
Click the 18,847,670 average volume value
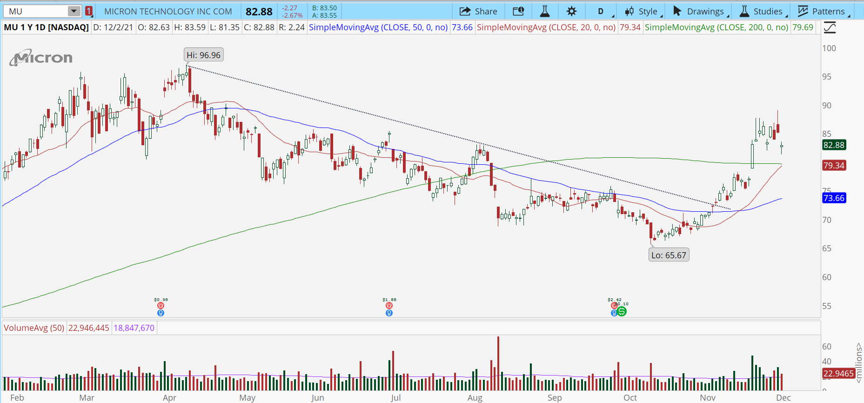click(x=134, y=328)
